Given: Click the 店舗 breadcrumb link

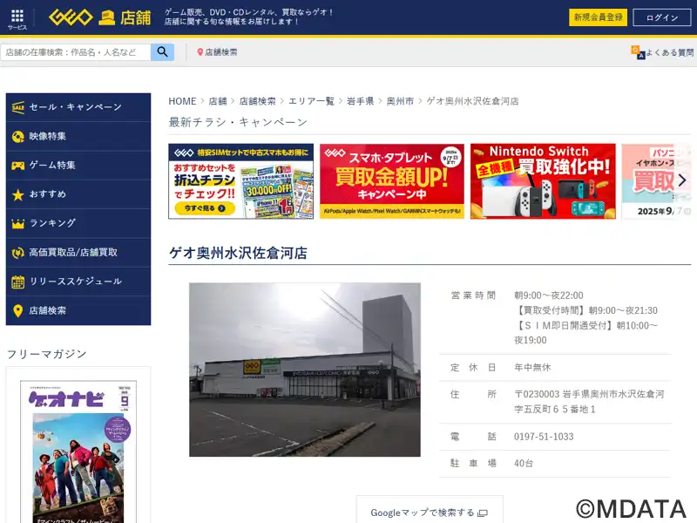Looking at the screenshot, I should (218, 101).
